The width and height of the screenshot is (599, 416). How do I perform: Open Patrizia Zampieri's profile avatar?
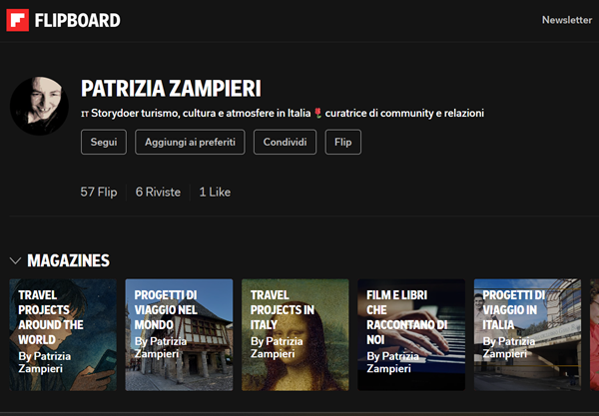39,106
